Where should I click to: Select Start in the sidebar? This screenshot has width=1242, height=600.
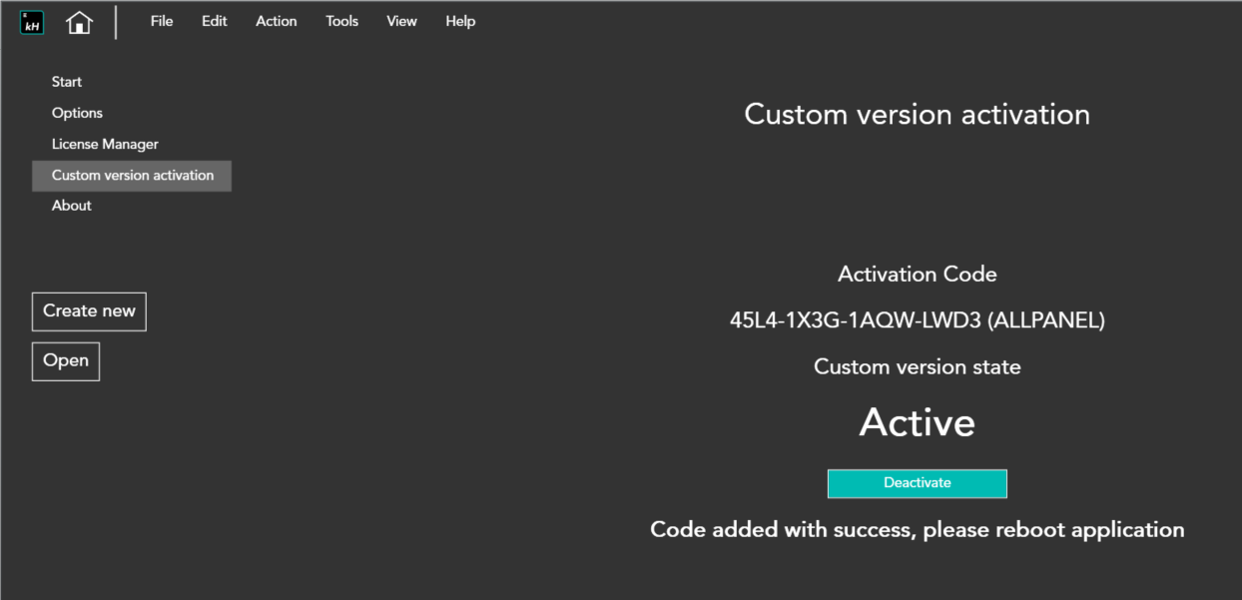pyautogui.click(x=67, y=82)
